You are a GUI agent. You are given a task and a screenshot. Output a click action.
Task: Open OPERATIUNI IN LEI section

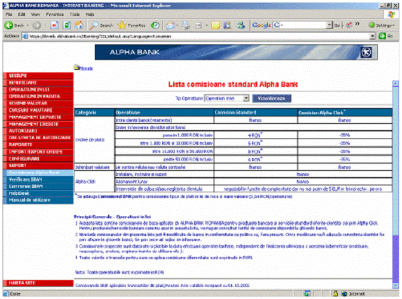pyautogui.click(x=38, y=90)
